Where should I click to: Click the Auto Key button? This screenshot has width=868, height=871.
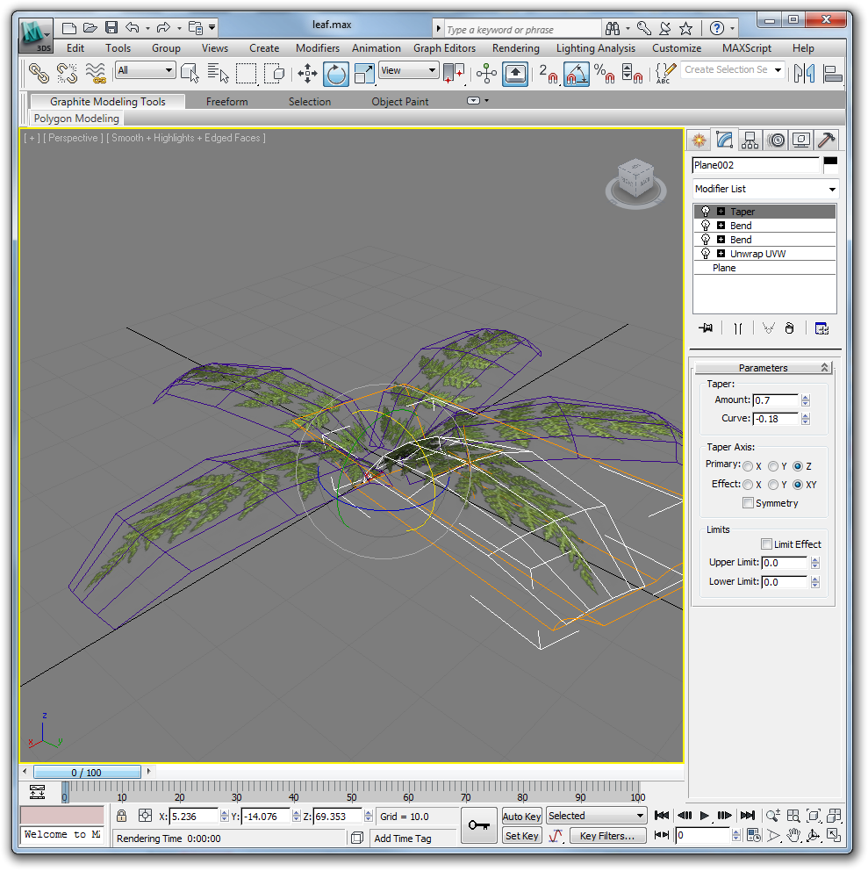[521, 817]
